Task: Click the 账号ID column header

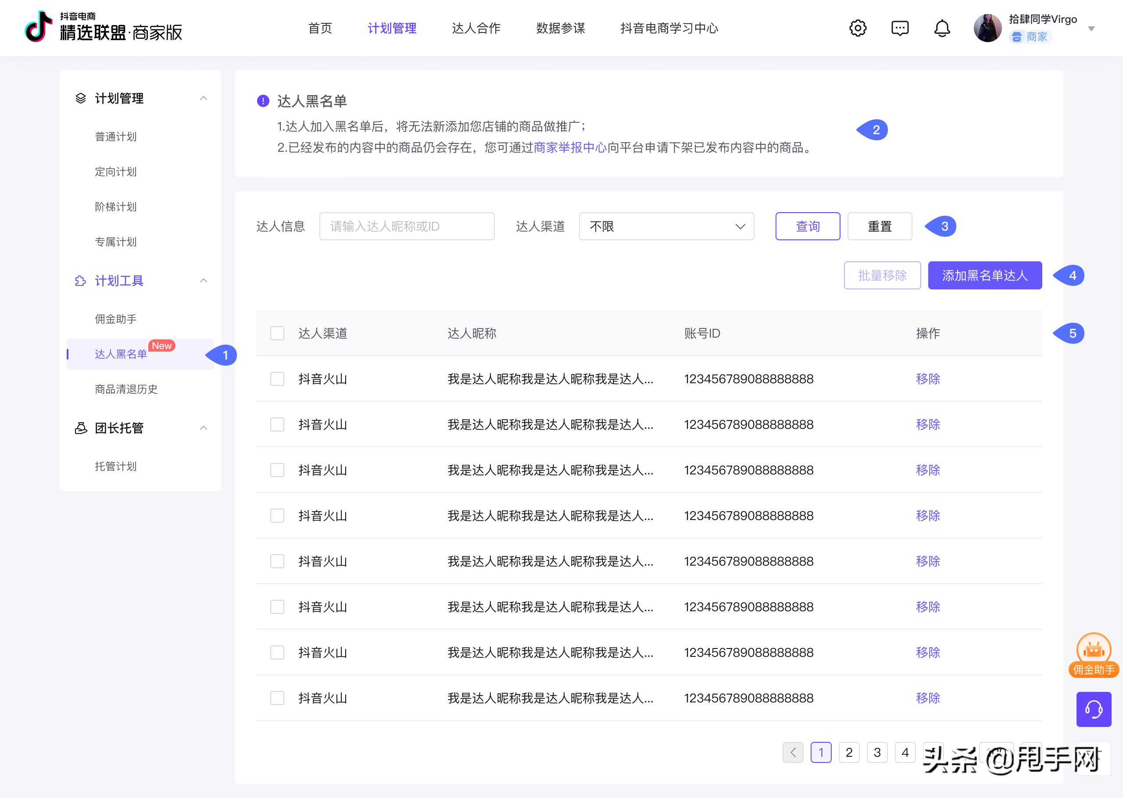Action: point(702,333)
